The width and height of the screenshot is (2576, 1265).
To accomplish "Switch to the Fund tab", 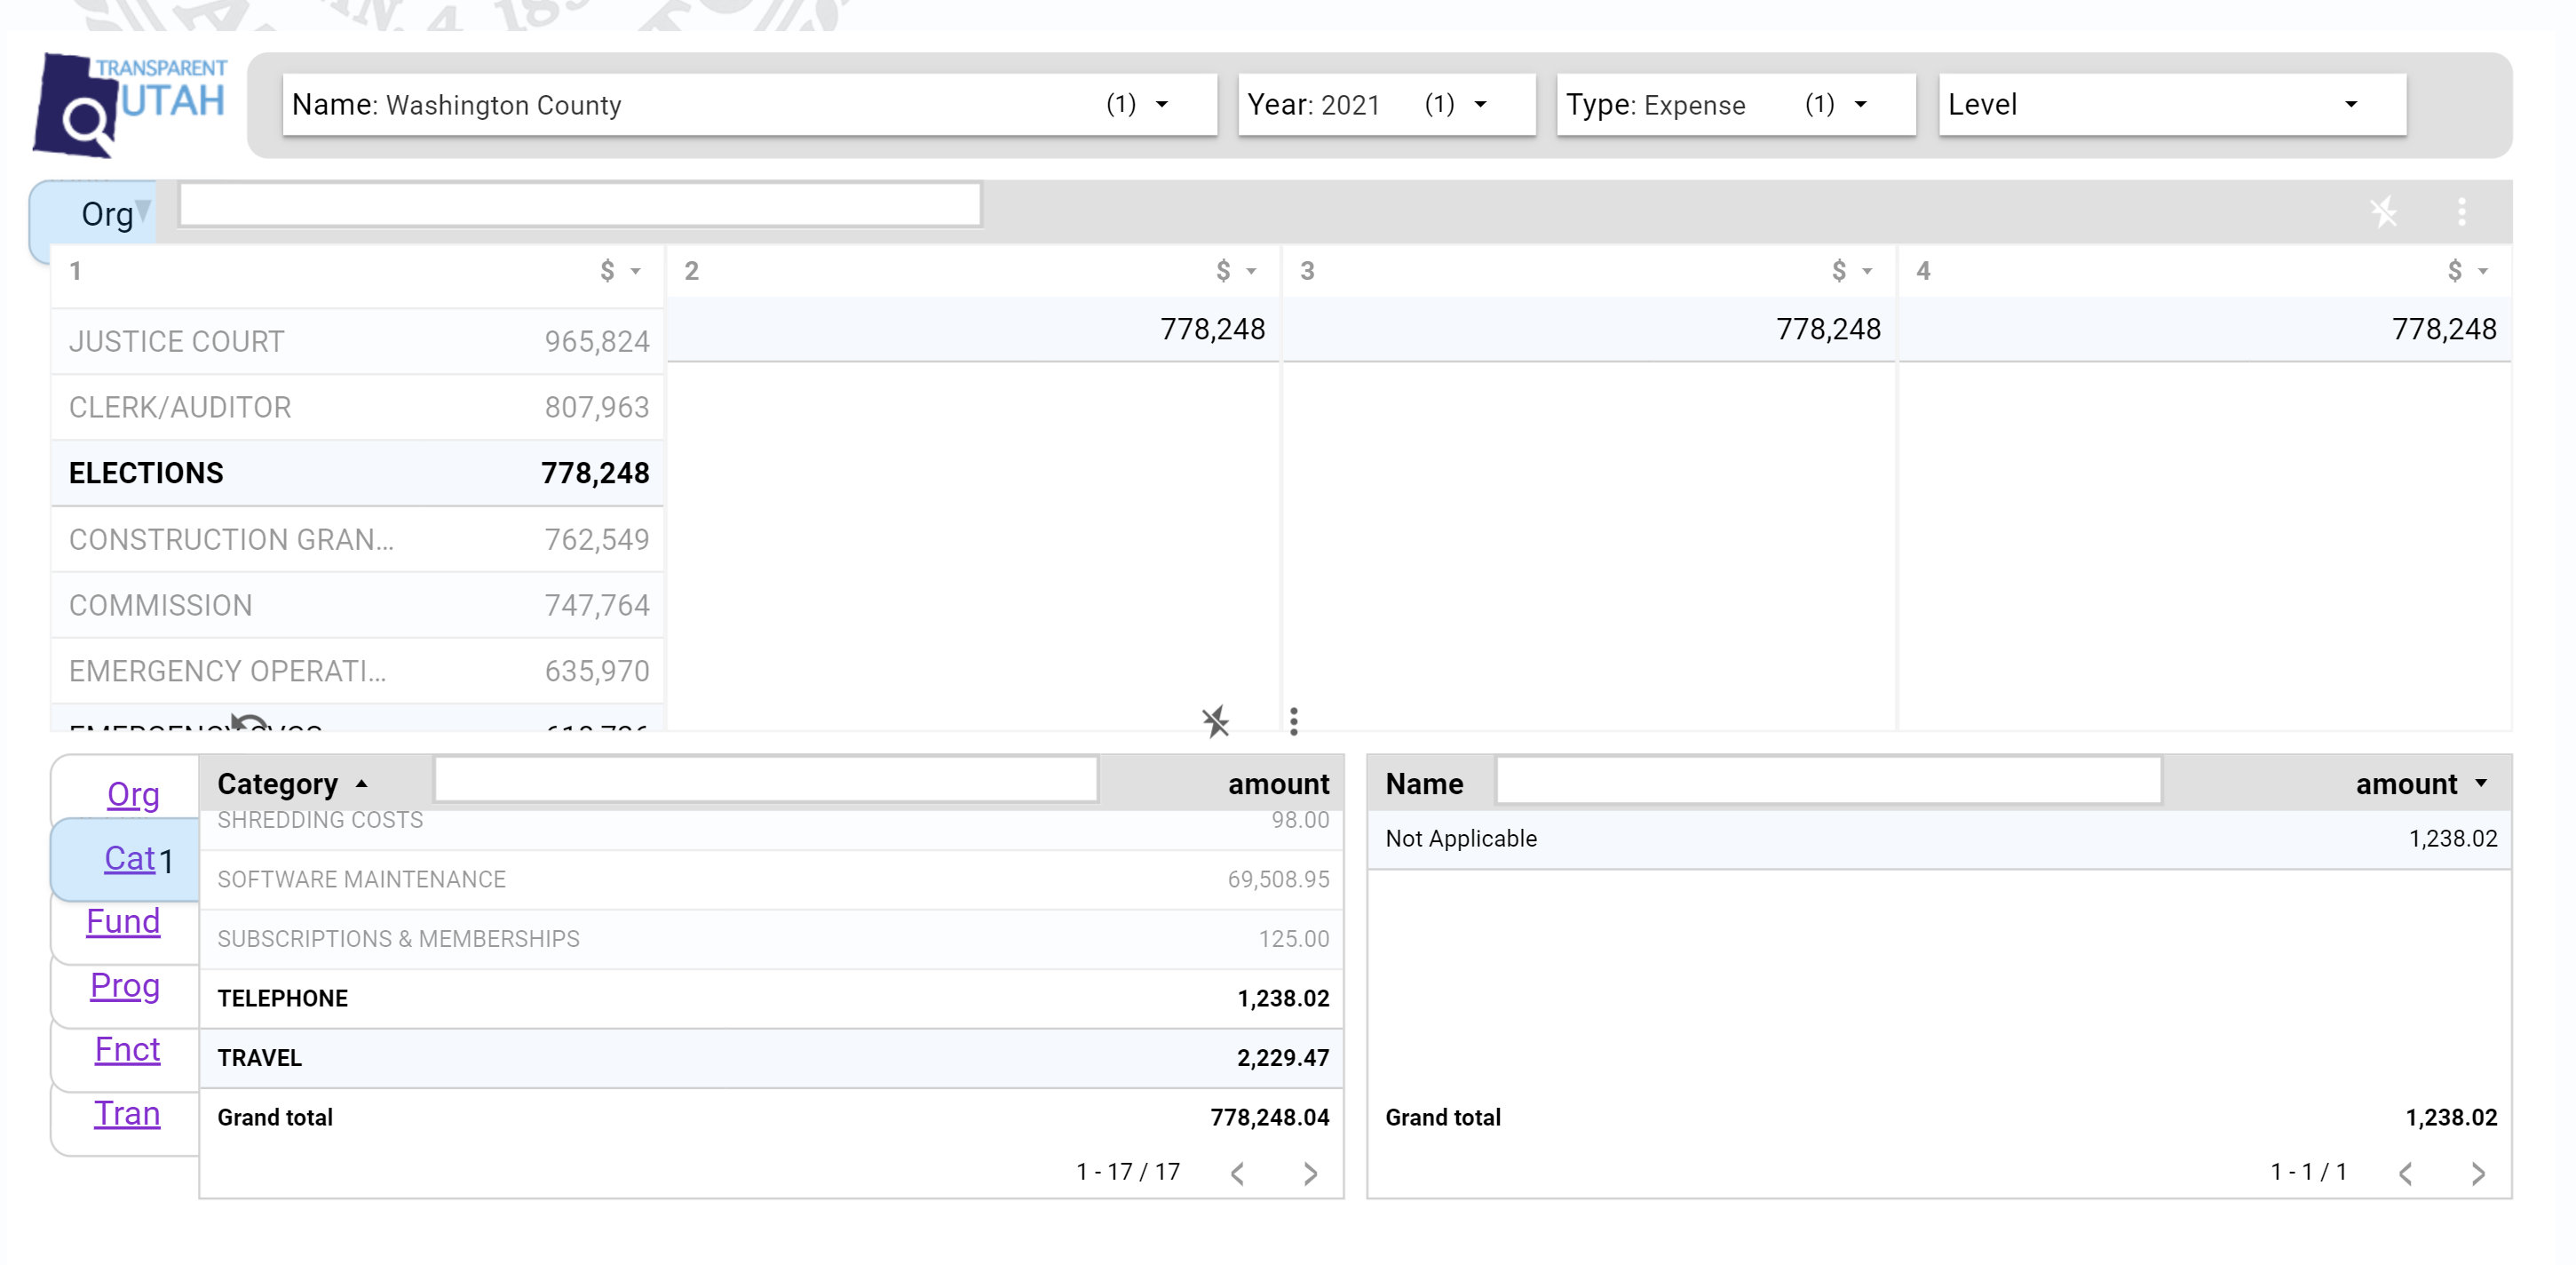I will tap(123, 920).
